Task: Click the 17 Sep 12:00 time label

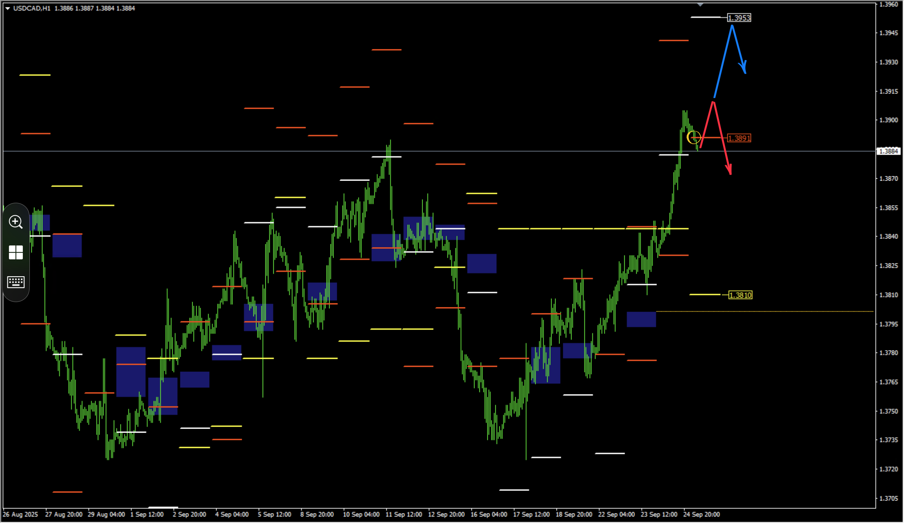Action: [532, 515]
